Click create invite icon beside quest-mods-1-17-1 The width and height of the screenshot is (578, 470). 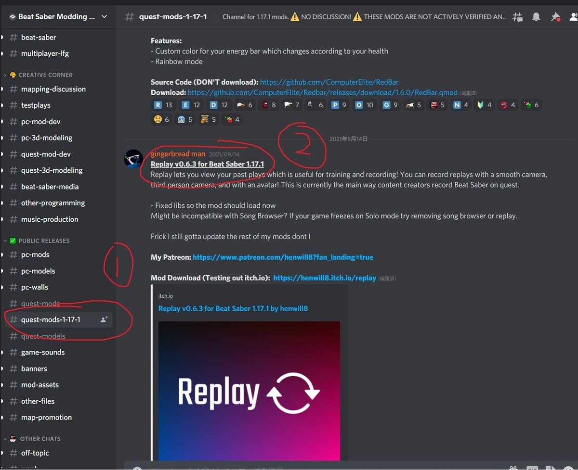pos(104,319)
